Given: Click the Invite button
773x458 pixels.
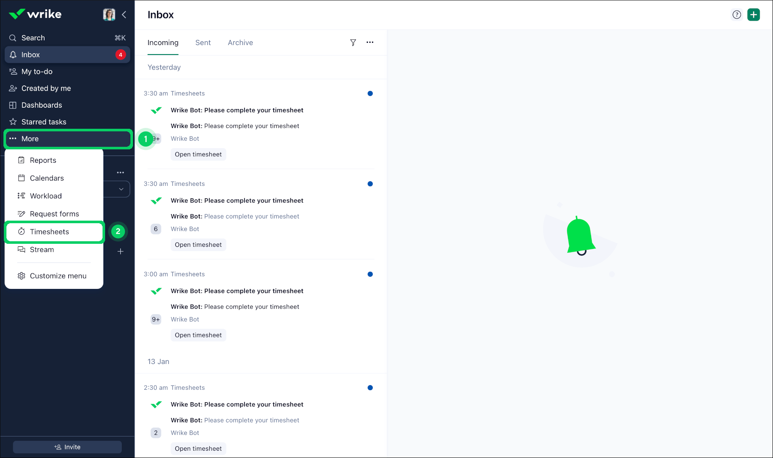Looking at the screenshot, I should (x=67, y=447).
